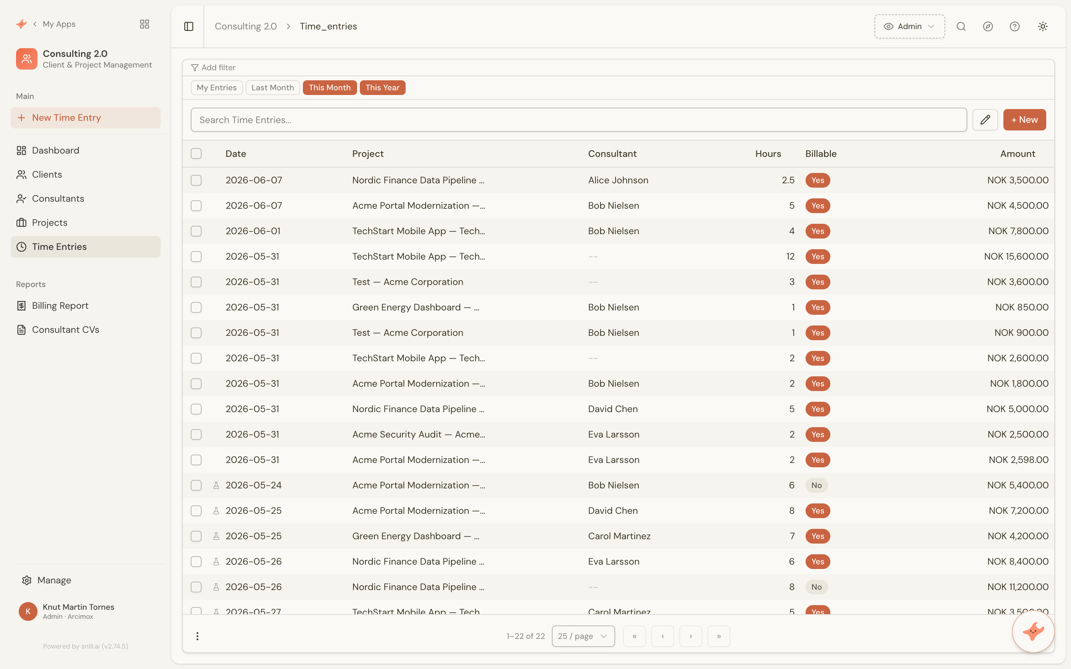Check the NOK 15,600.00 row checkbox
This screenshot has width=1071, height=669.
[196, 257]
